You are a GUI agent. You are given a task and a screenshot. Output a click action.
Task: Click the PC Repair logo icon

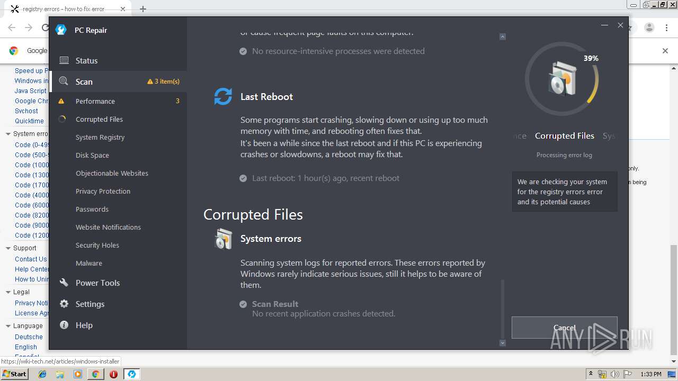pyautogui.click(x=61, y=30)
